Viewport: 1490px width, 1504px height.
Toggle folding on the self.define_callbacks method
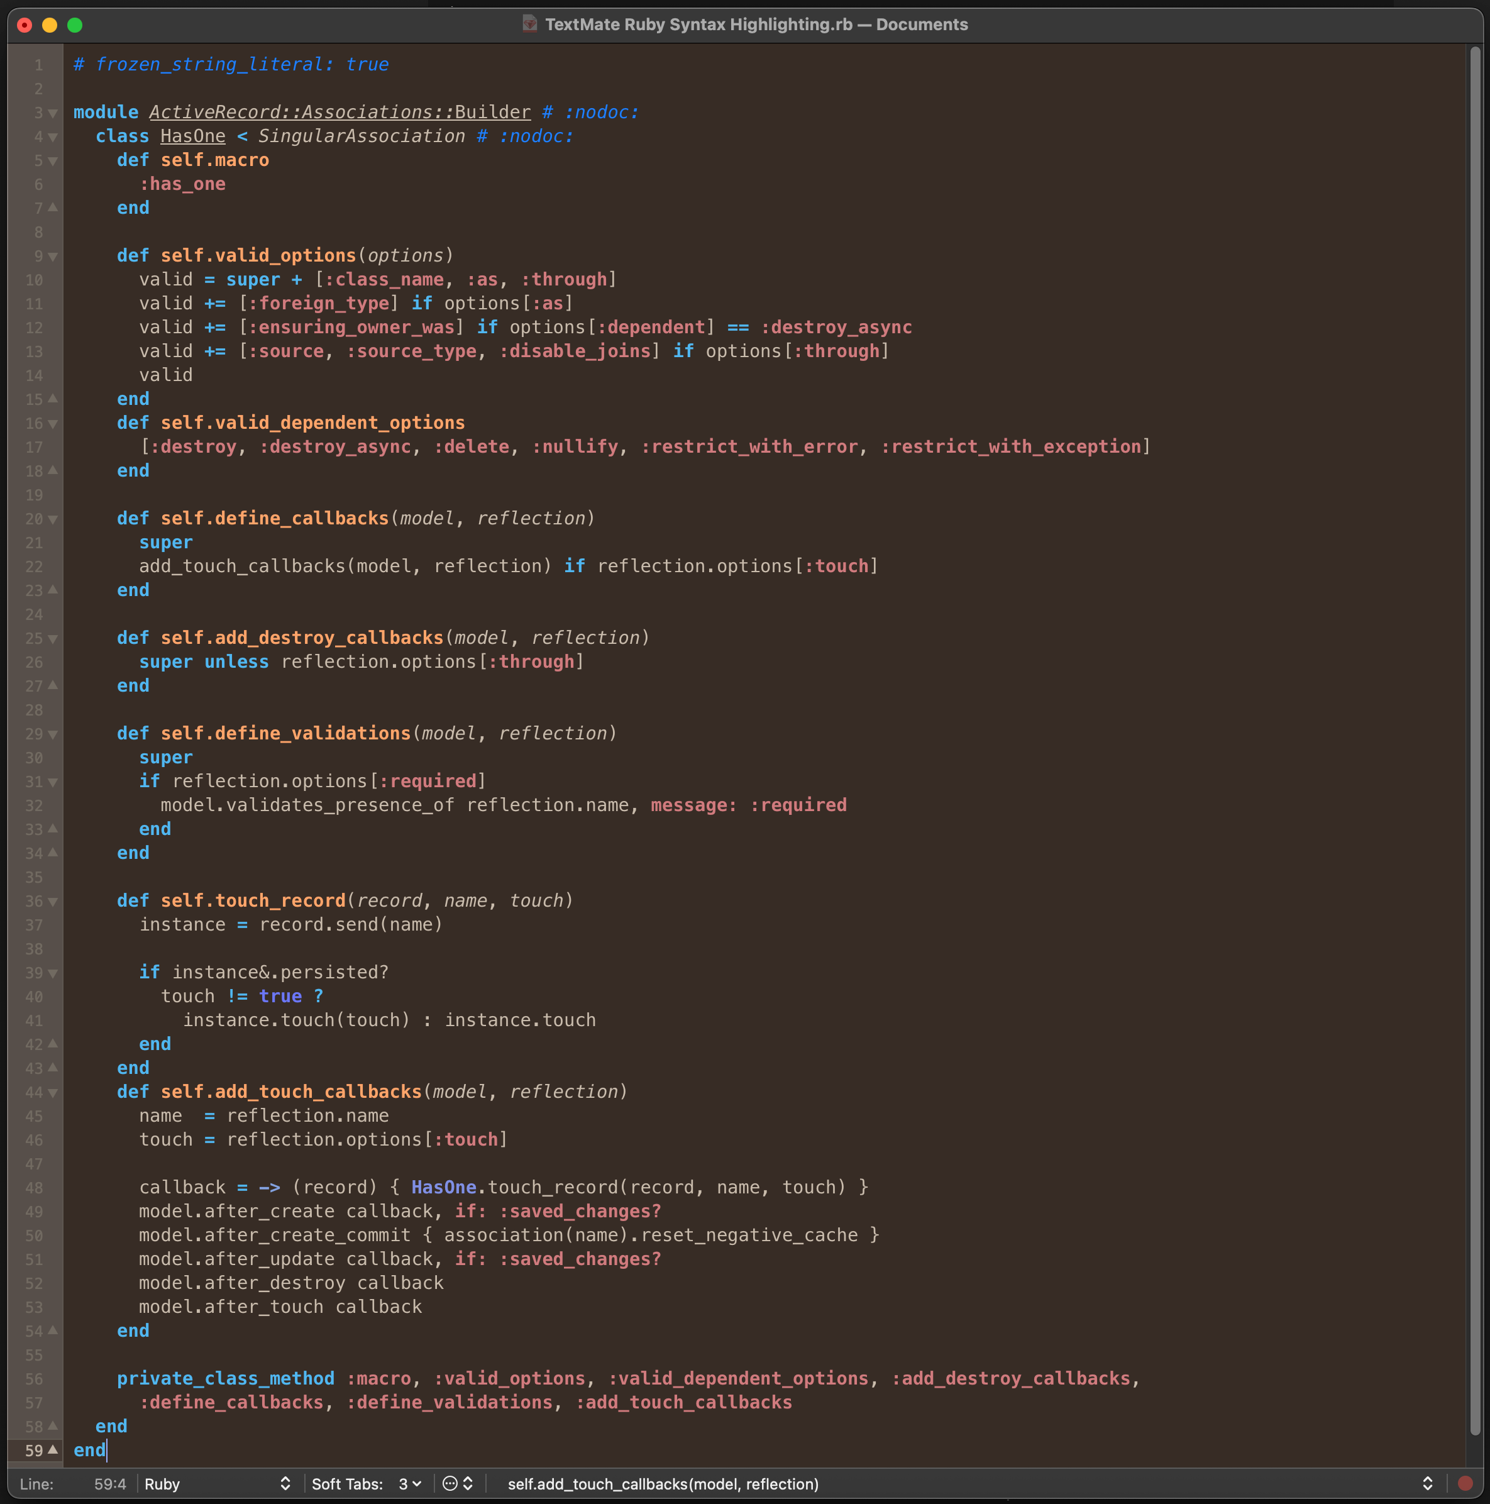tap(52, 519)
